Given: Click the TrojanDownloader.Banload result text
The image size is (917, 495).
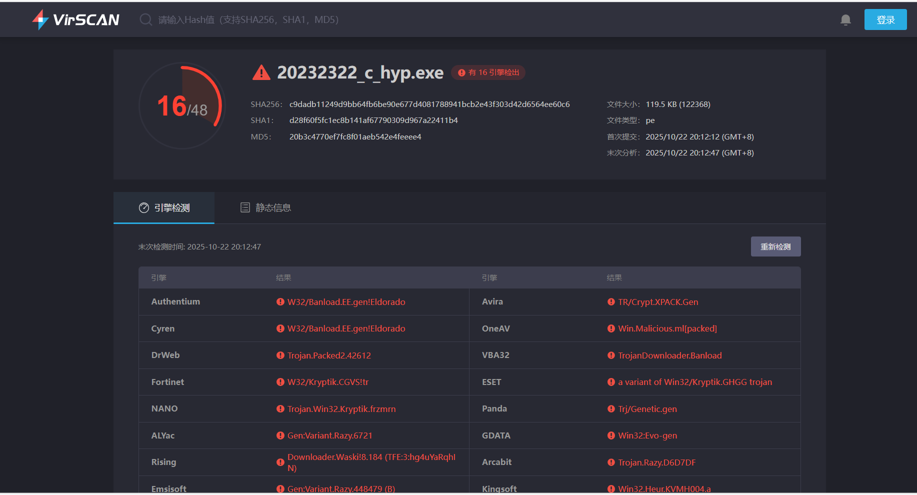Looking at the screenshot, I should point(670,355).
